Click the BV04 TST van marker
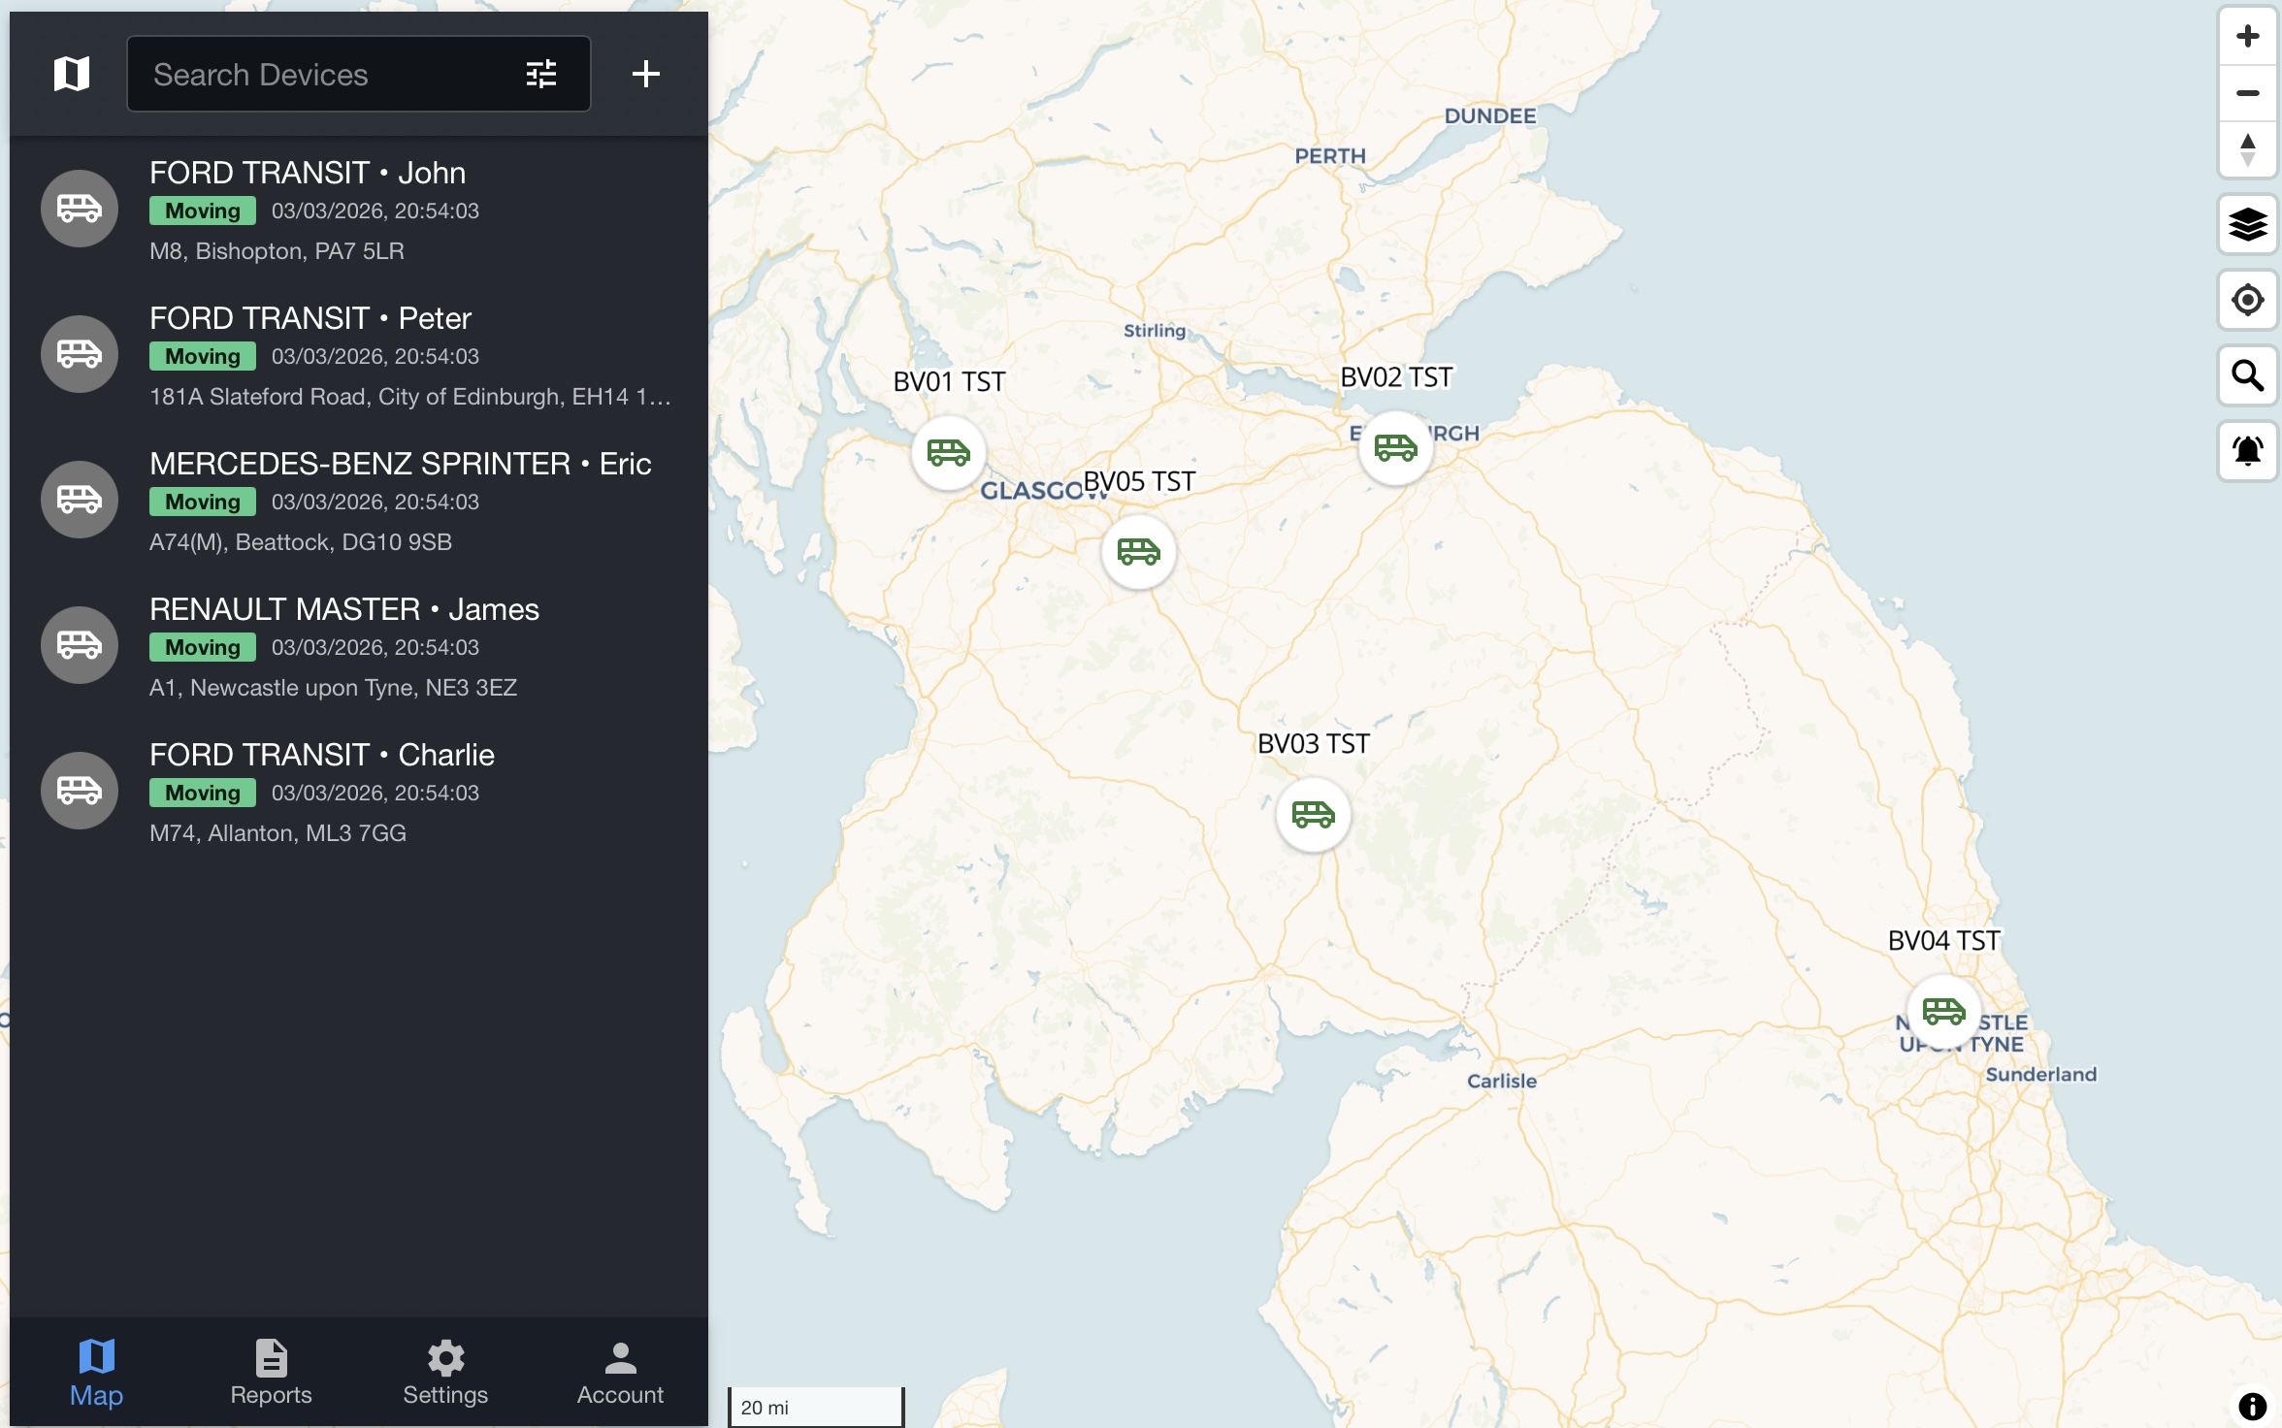This screenshot has width=2282, height=1428. [x=1943, y=1012]
